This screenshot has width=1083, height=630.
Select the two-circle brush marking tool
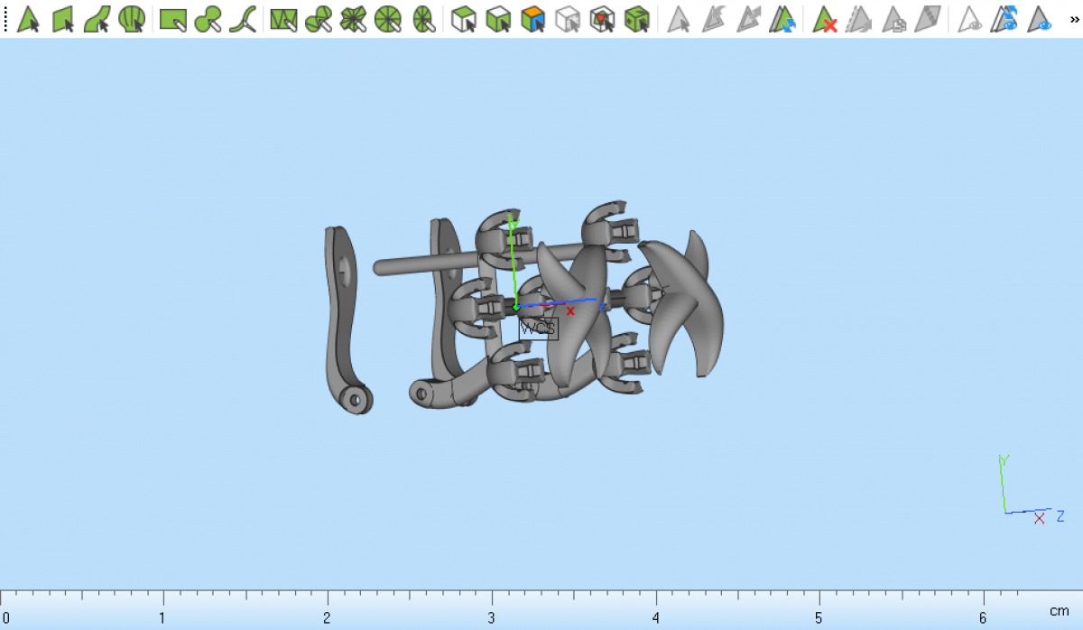click(208, 19)
